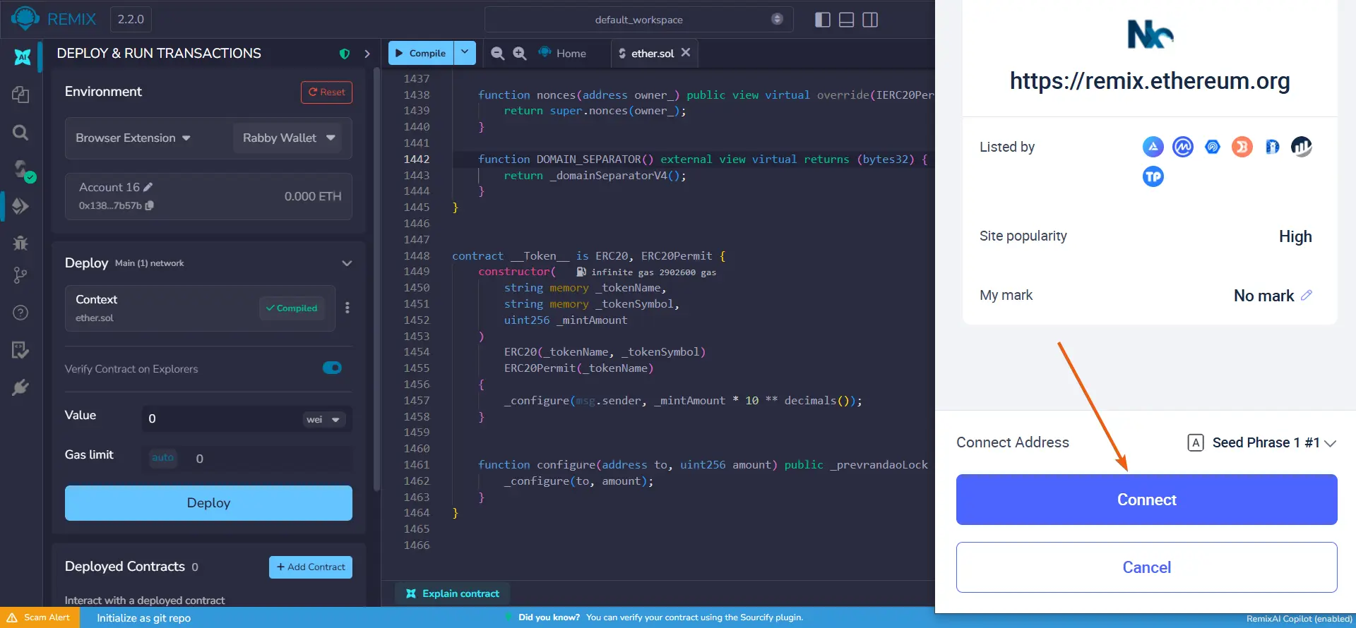Viewport: 1356px width, 628px height.
Task: Open the Search in files sidebar icon
Action: 20,132
